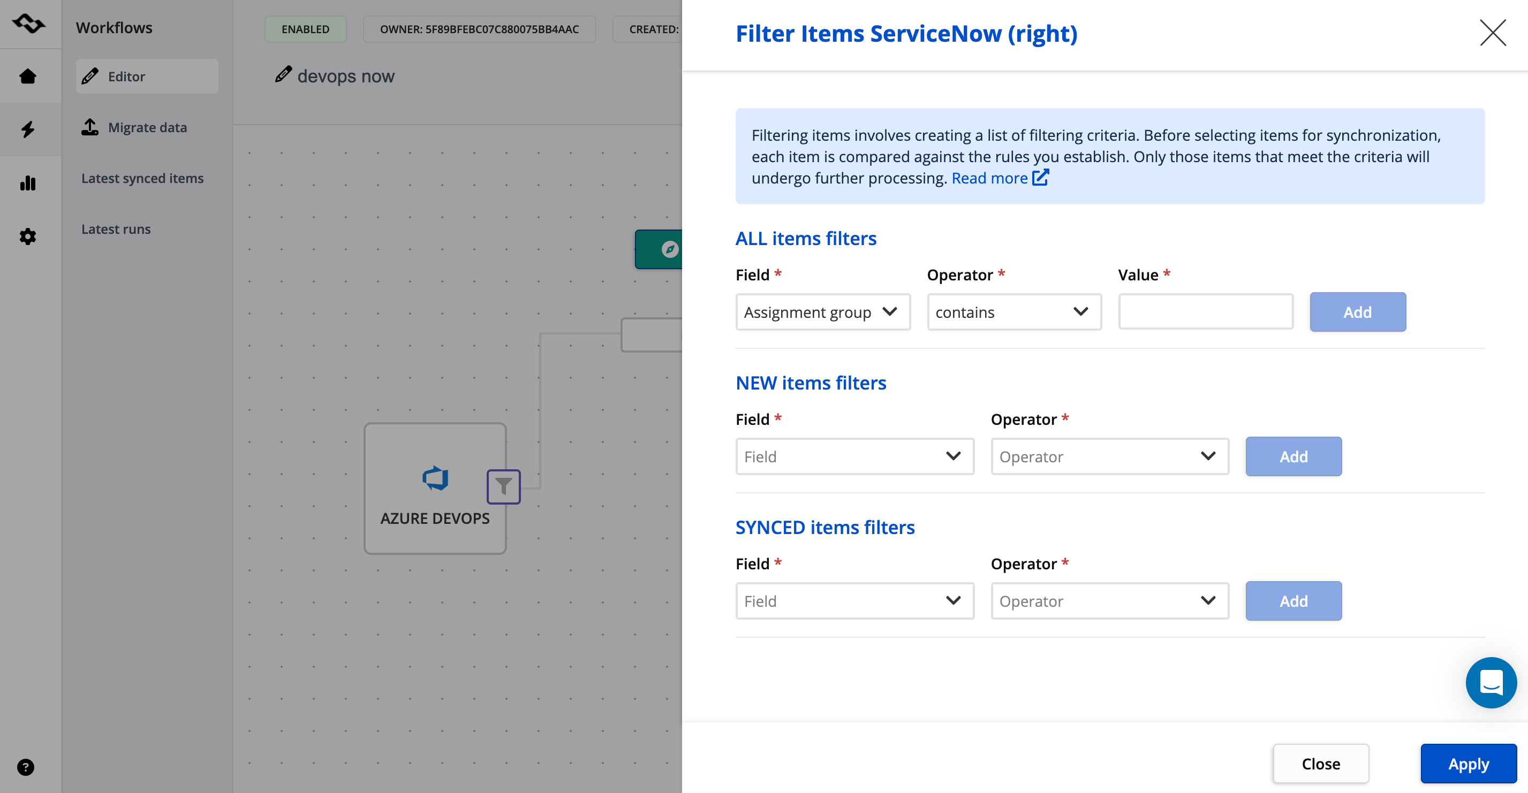Screen dimensions: 1528x793
Task: Click the compass icon on green node
Action: [x=670, y=249]
